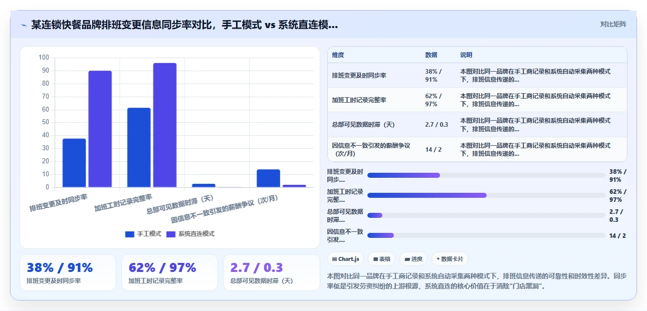
Task: Open the 62% / 97% data card
Action: [169, 272]
